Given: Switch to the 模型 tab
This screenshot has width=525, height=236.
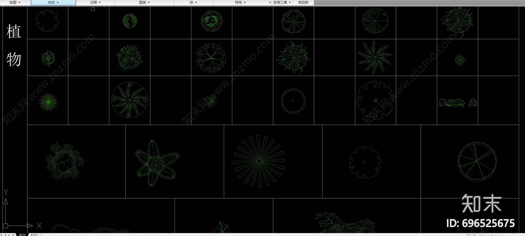Looking at the screenshot, I should click(22, 234).
